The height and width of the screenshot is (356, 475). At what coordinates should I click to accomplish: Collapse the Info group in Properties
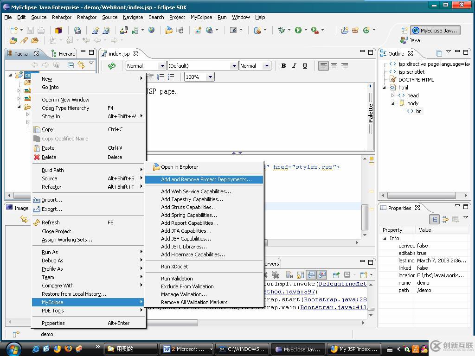pyautogui.click(x=385, y=238)
